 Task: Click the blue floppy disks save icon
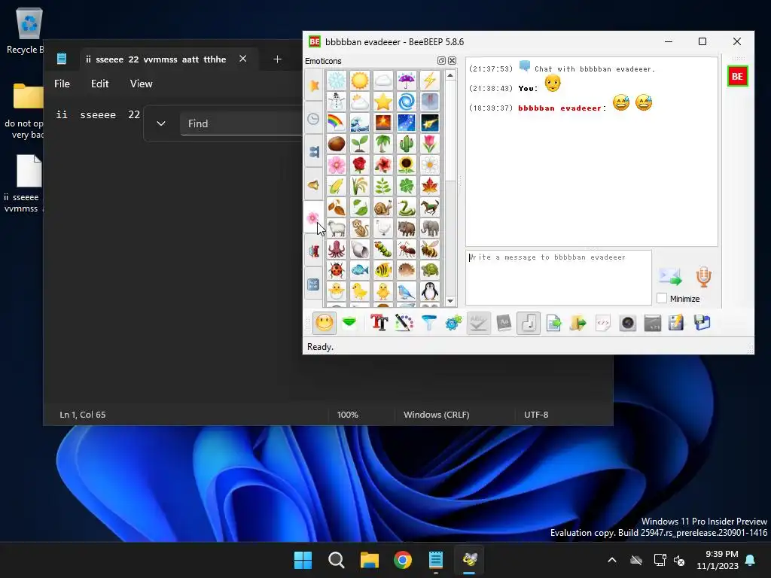pyautogui.click(x=702, y=323)
